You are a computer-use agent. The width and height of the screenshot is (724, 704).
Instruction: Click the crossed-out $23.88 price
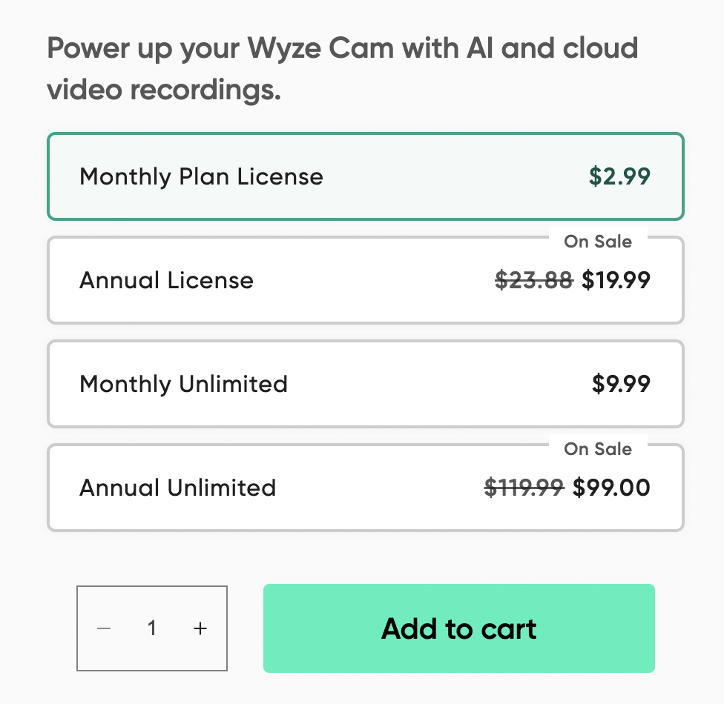tap(533, 281)
